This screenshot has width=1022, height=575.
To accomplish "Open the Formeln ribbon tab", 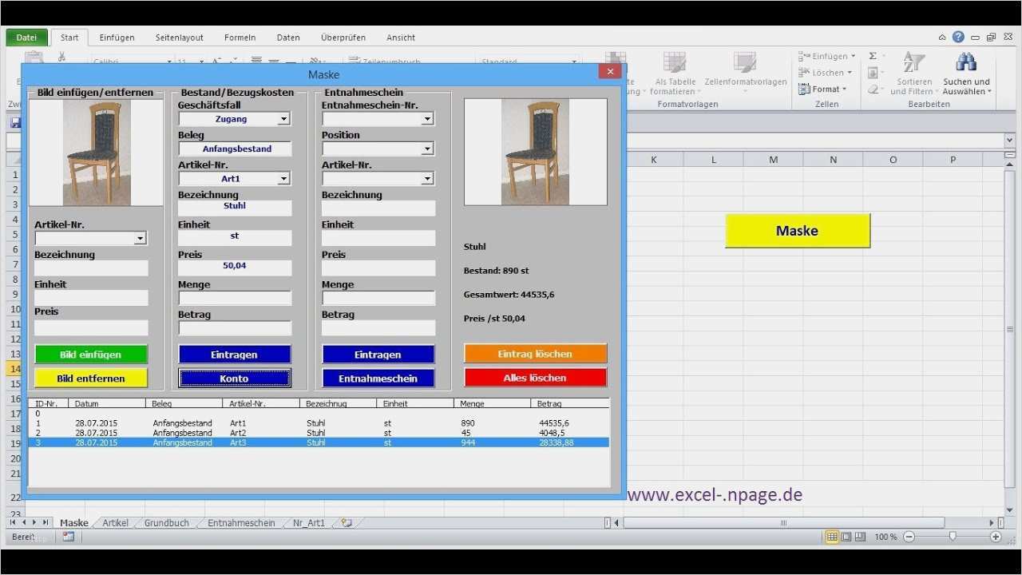I will point(240,37).
